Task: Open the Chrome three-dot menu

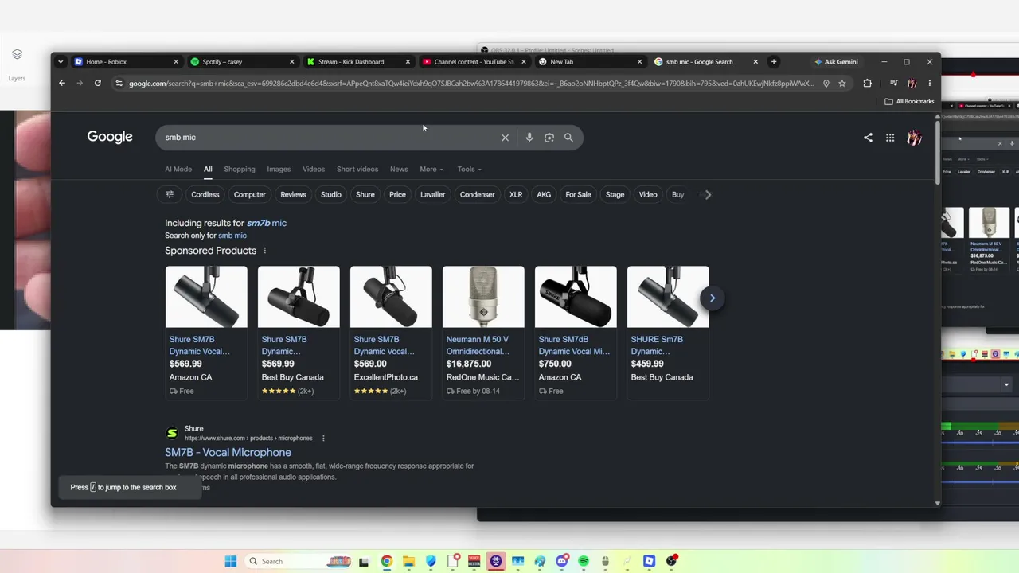Action: [x=930, y=84]
